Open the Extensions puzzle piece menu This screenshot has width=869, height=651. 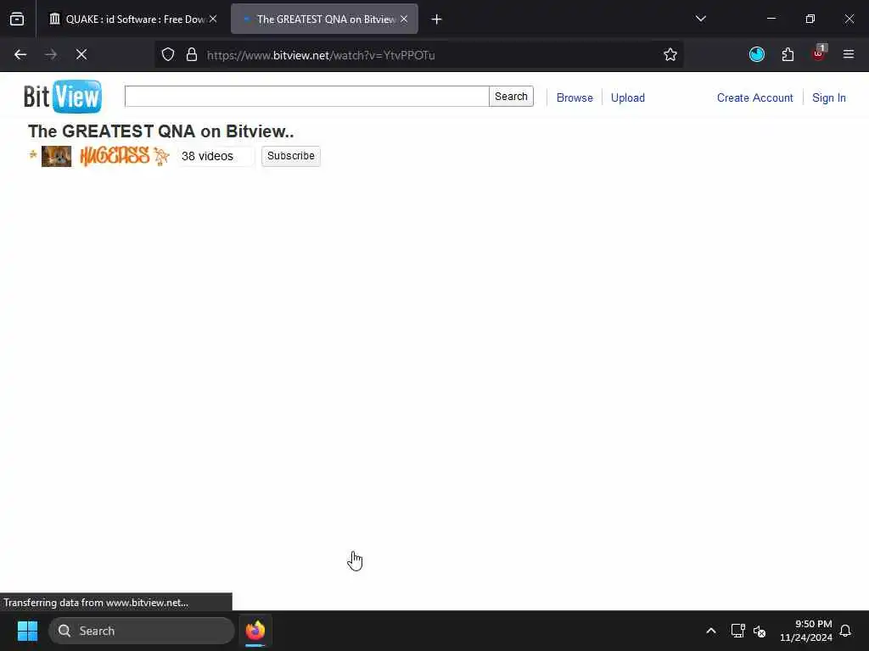pyautogui.click(x=788, y=54)
